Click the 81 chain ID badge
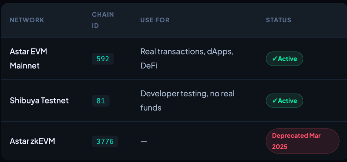 click(101, 101)
